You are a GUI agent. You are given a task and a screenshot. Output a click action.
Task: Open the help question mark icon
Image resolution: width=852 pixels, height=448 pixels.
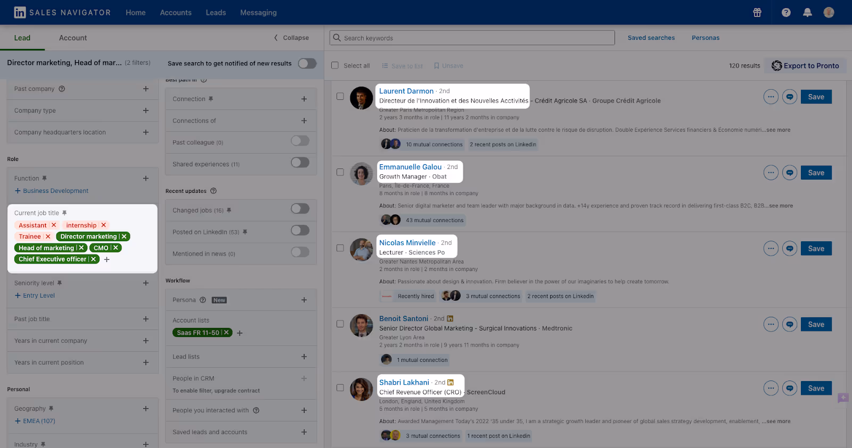(786, 12)
